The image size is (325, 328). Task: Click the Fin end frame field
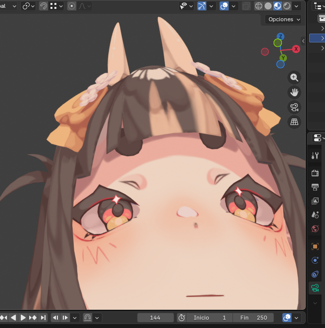pyautogui.click(x=253, y=318)
